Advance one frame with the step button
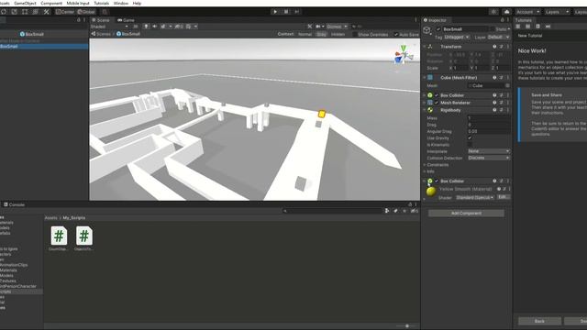The height and width of the screenshot is (330, 587). 297,12
